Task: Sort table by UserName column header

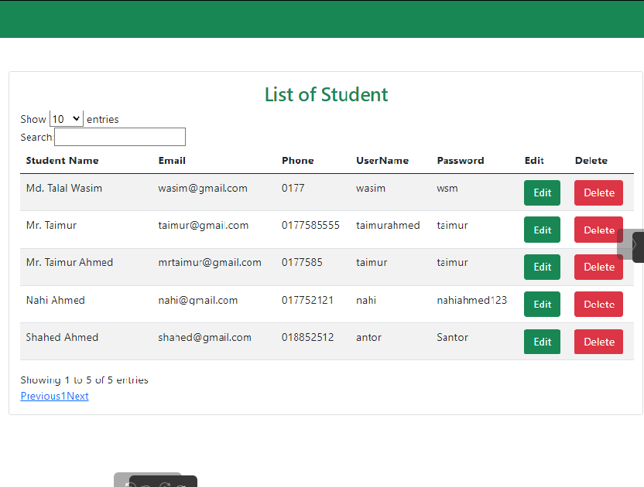Action: click(382, 161)
